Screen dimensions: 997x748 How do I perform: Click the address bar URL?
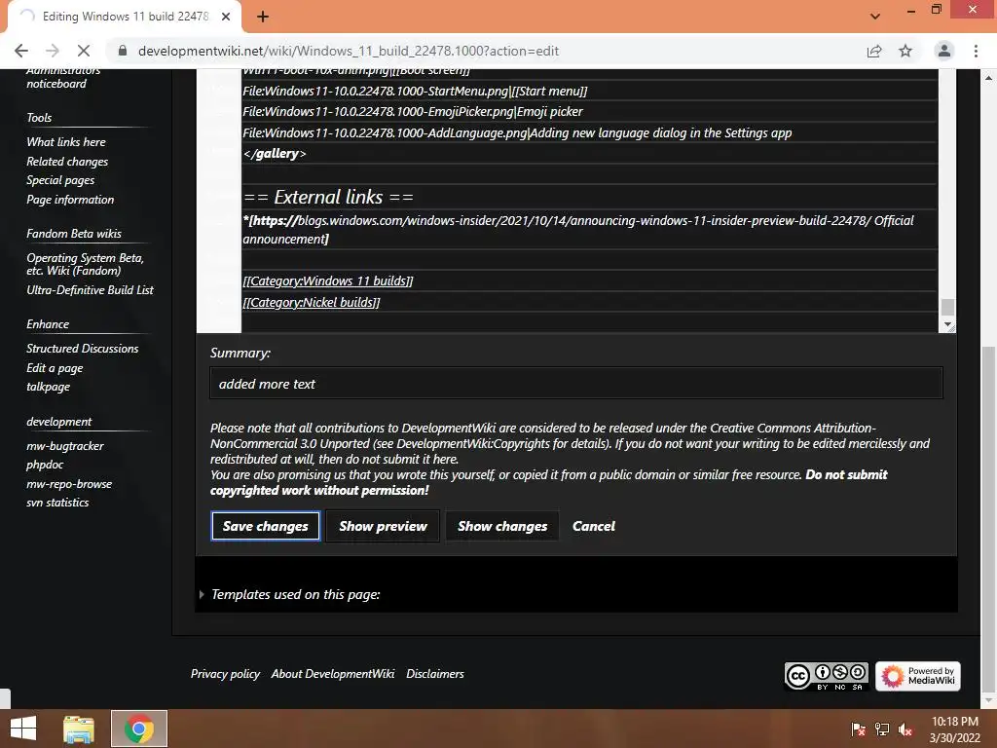coord(349,51)
